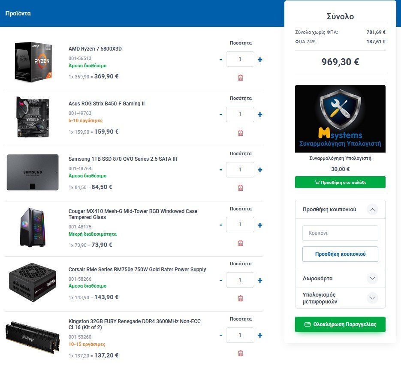
Task: Click 10-15 εργάσιμες availability text
Action: (x=87, y=344)
